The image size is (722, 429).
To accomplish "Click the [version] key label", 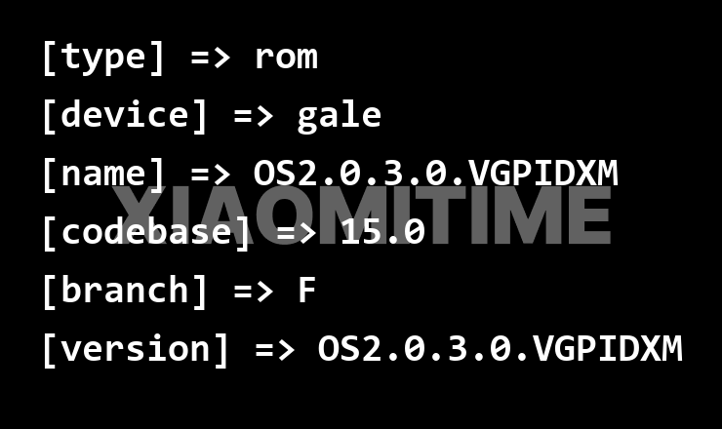I will [x=136, y=349].
